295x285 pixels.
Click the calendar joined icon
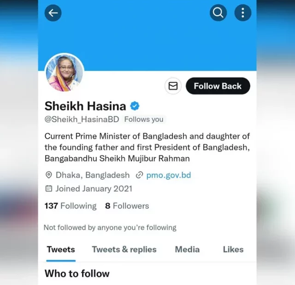coord(49,189)
